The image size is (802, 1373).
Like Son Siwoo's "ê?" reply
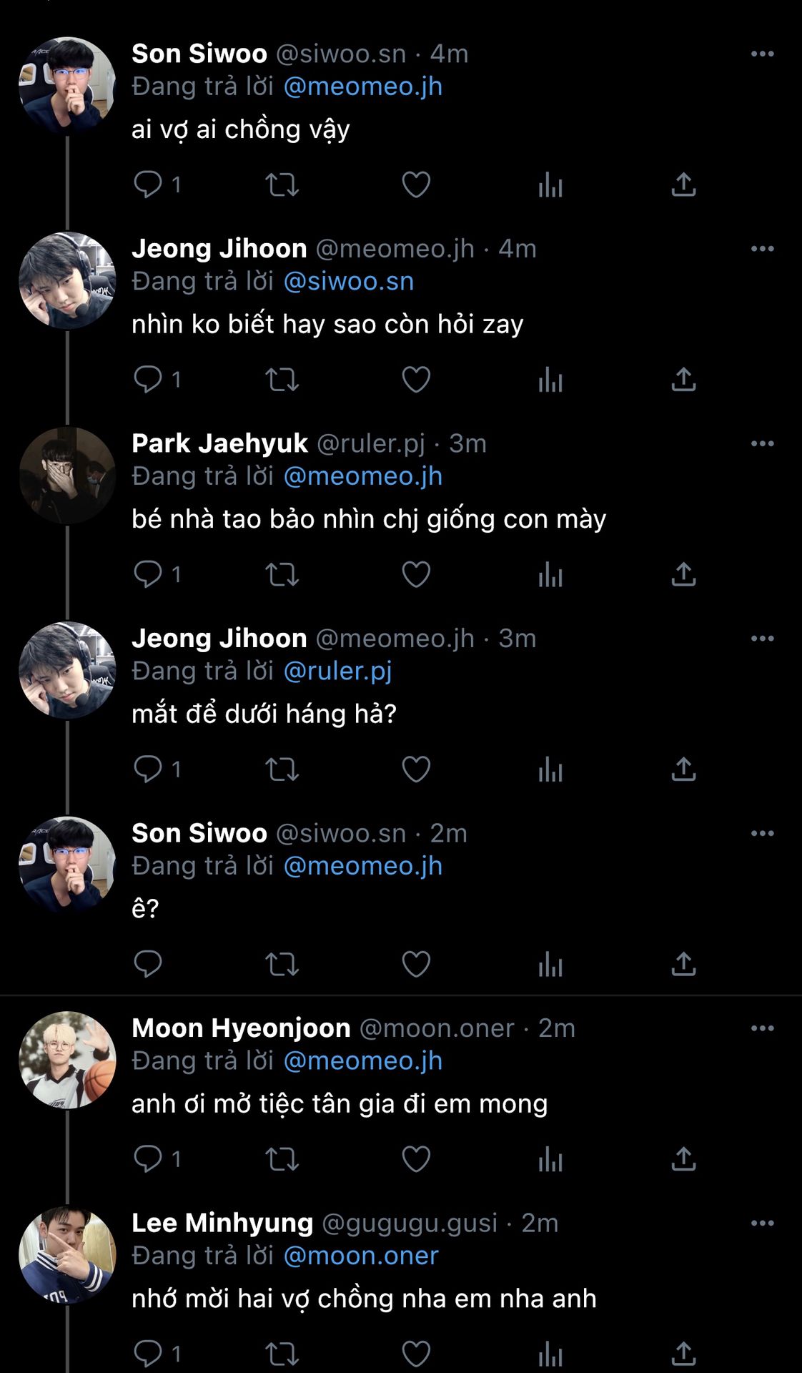[x=416, y=964]
